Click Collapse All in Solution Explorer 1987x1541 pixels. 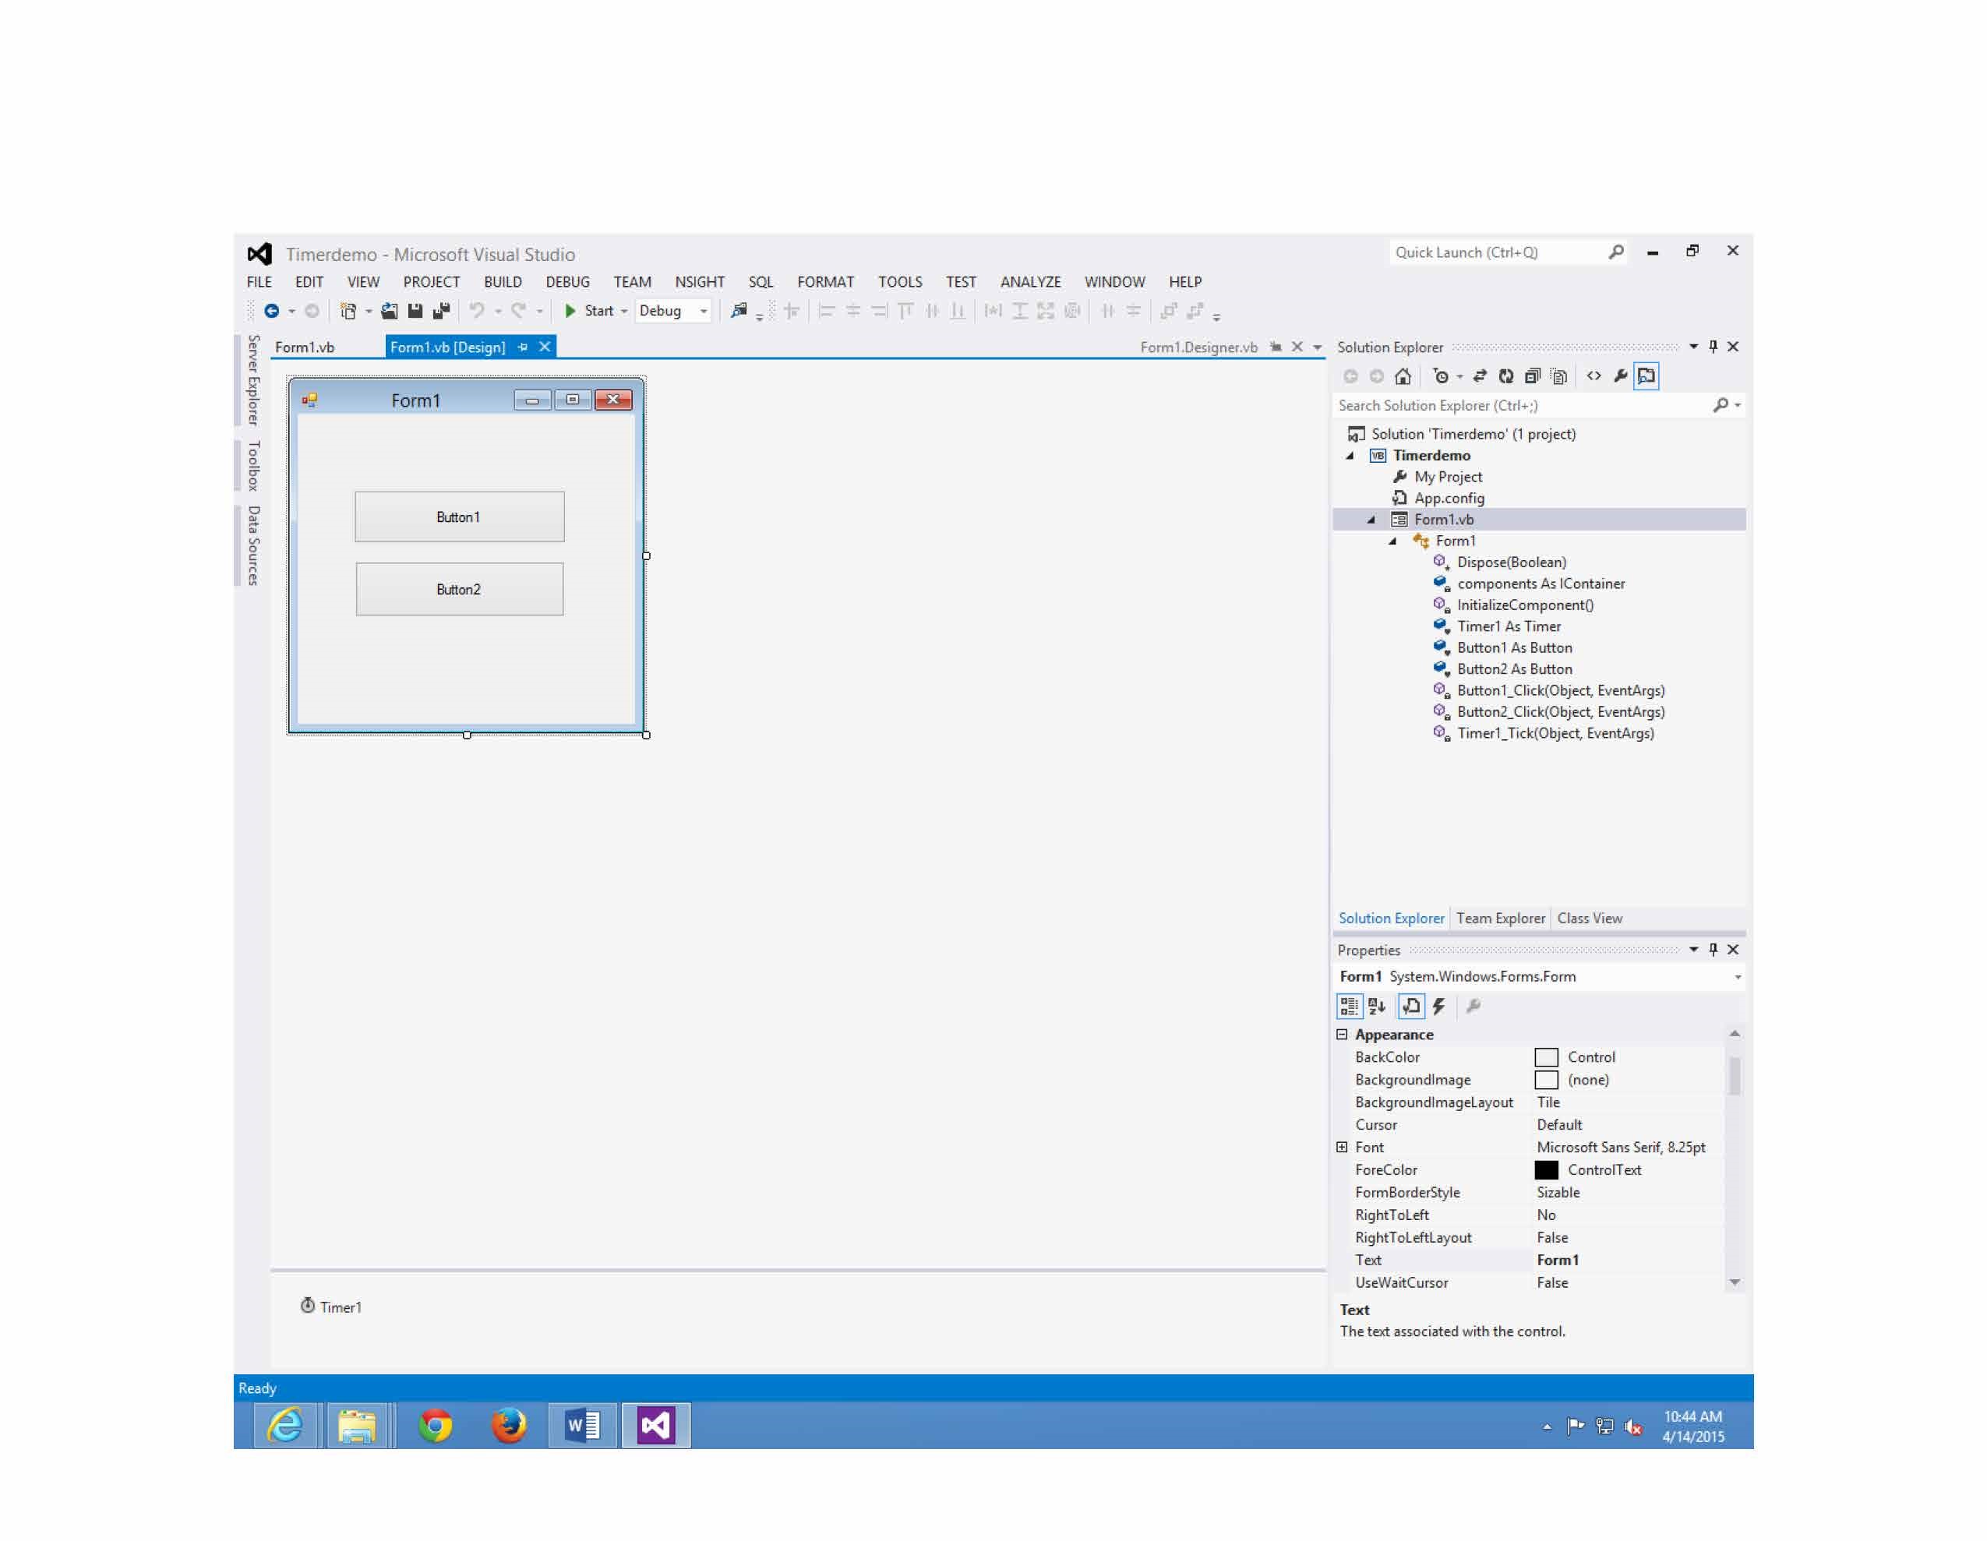pos(1532,376)
